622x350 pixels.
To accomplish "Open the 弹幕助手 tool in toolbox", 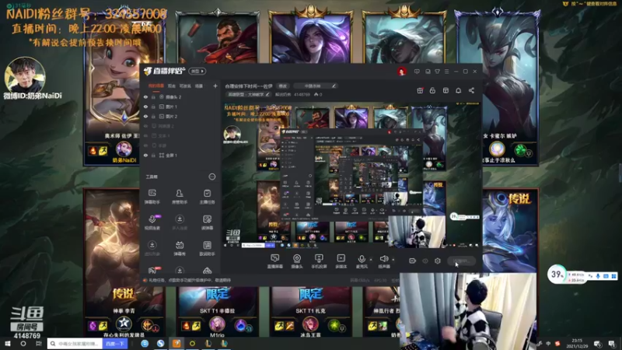I will click(152, 197).
